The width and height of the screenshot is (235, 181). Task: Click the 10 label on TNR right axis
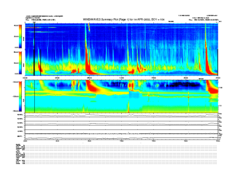tap(220, 106)
